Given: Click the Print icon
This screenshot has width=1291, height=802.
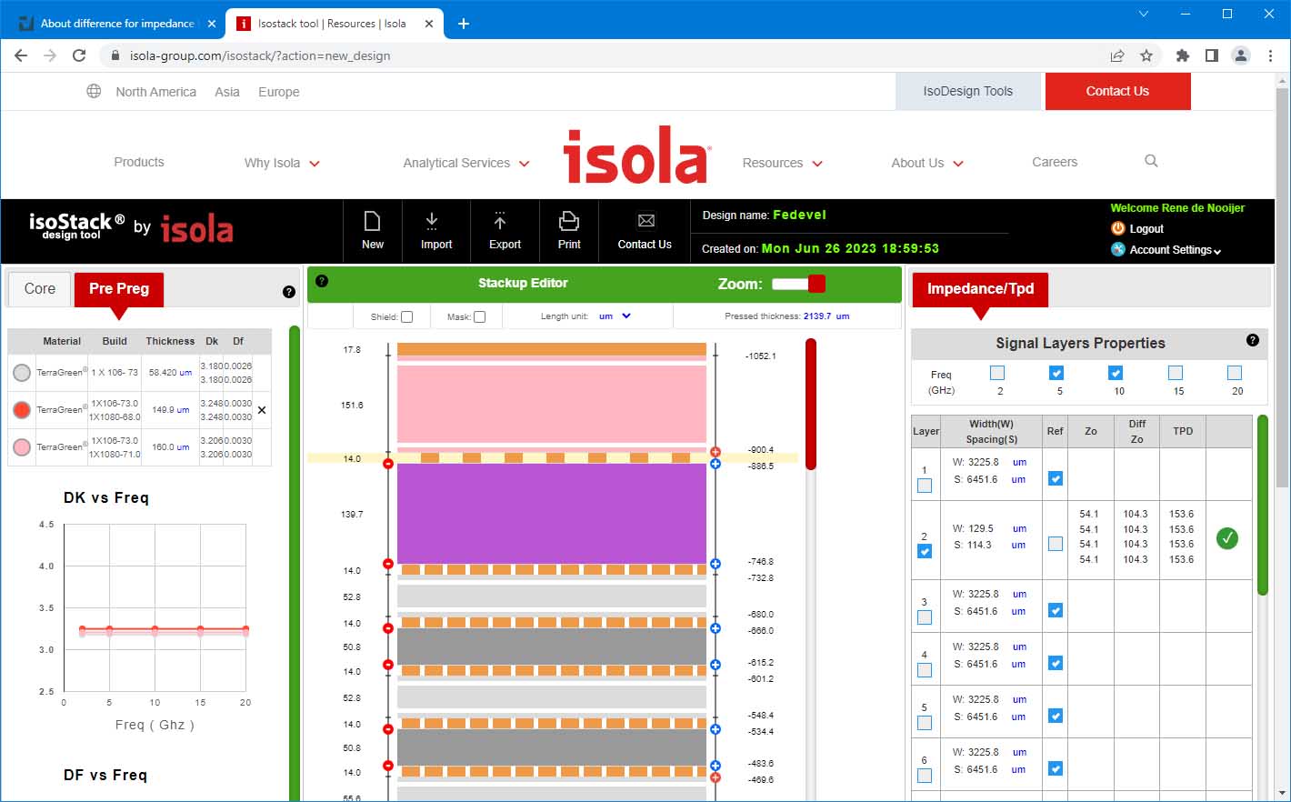Looking at the screenshot, I should pos(569,222).
